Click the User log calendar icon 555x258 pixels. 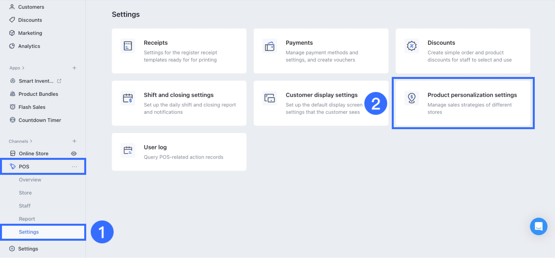click(x=128, y=150)
